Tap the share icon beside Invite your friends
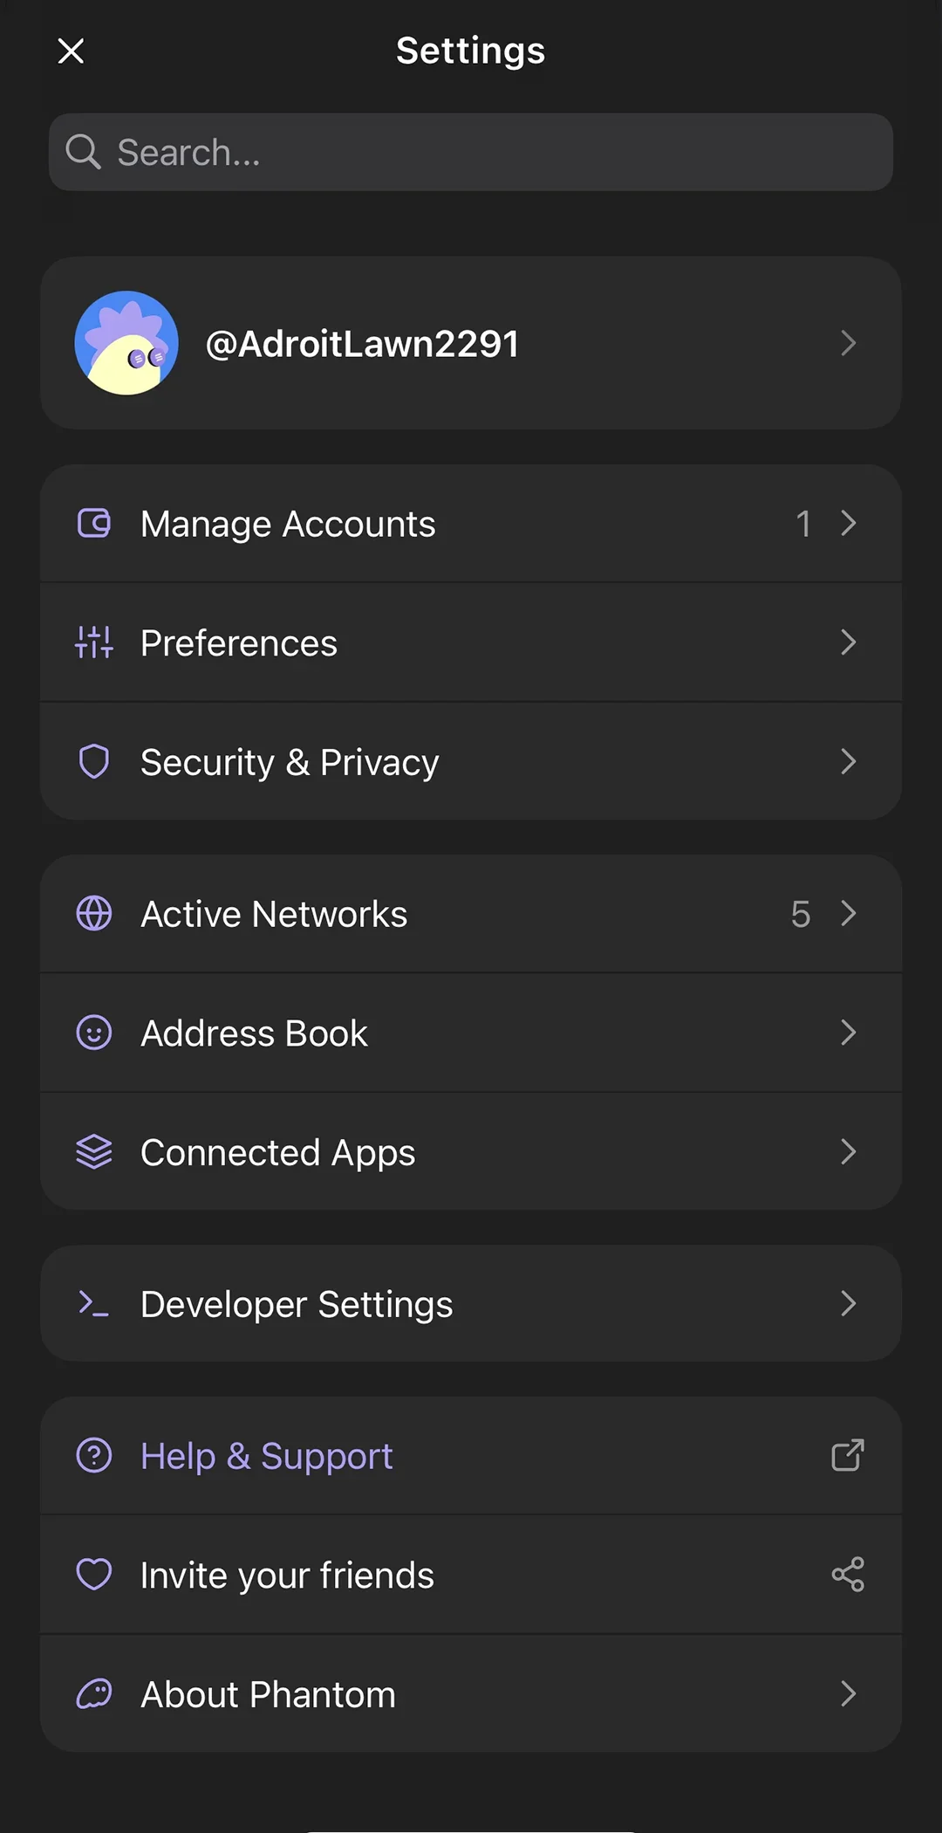Screen dimensions: 942x1833 847,1575
